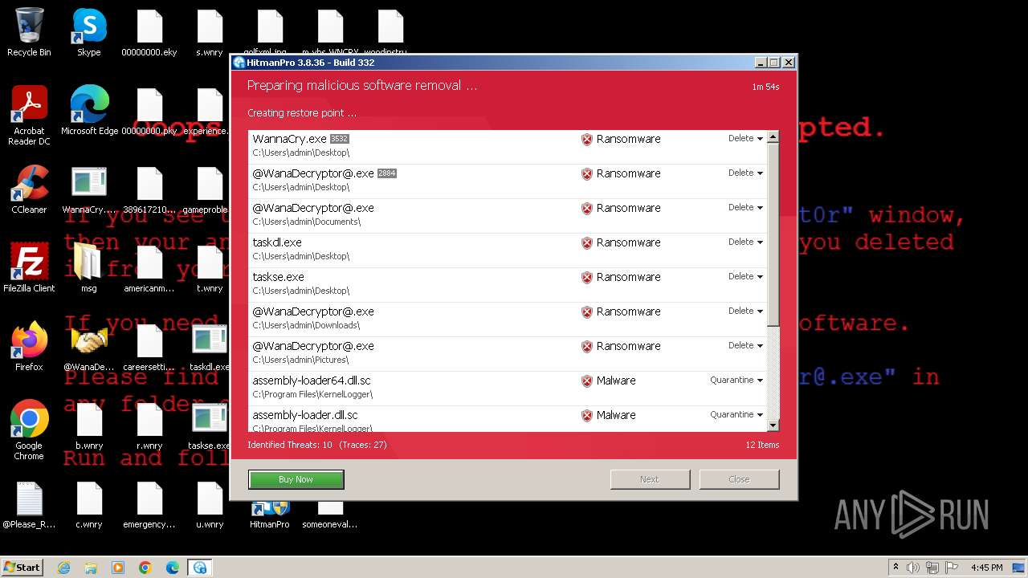Viewport: 1028px width, 578px height.
Task: Click the 'Identified Threats: 10' status text
Action: pos(290,445)
